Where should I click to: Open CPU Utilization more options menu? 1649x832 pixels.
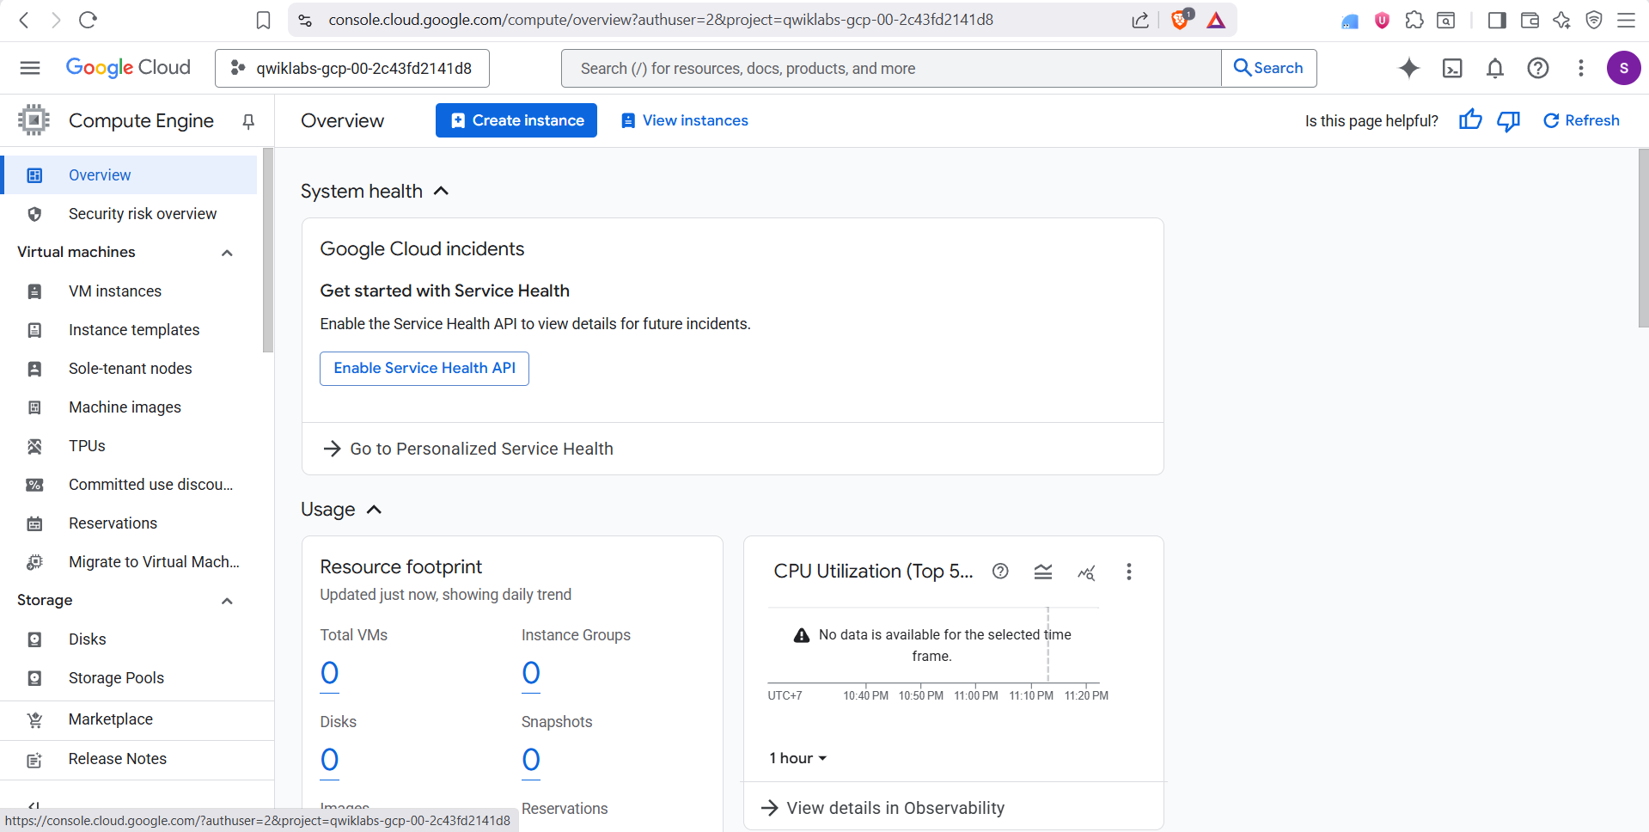point(1128,572)
